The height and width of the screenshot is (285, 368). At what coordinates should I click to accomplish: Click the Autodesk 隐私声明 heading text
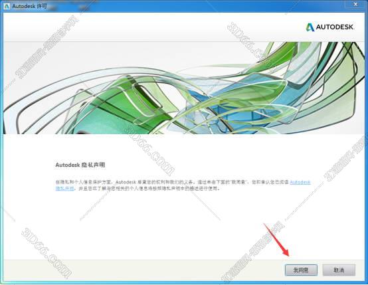[80, 165]
